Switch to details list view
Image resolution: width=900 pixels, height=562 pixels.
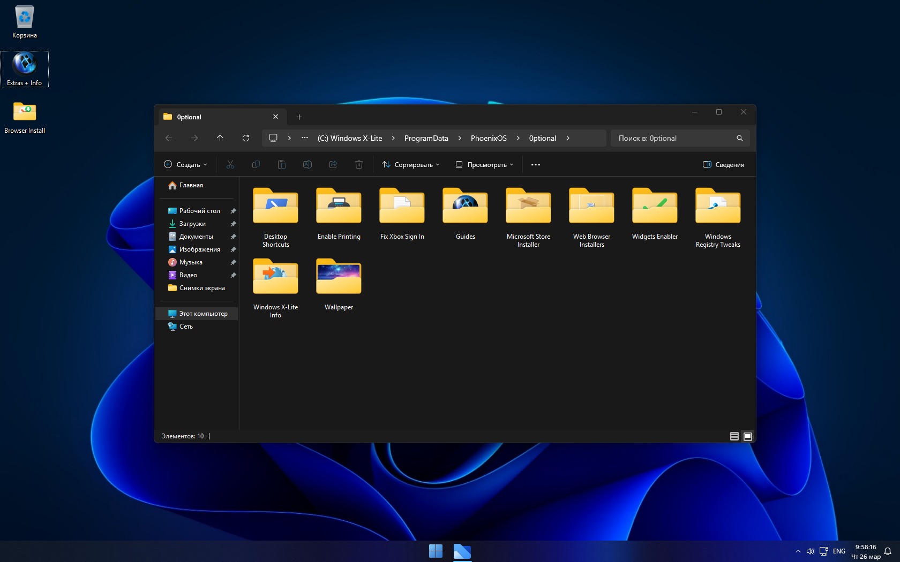tap(734, 436)
